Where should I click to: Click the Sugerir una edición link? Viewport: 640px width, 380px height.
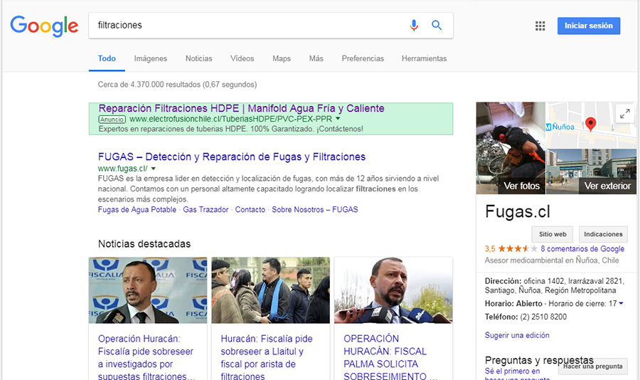(x=517, y=335)
